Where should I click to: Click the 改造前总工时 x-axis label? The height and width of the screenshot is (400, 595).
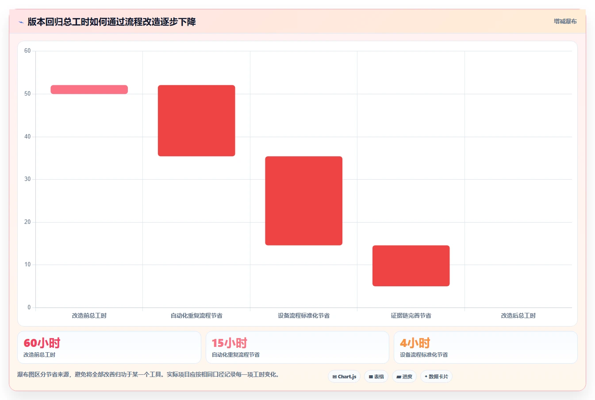click(x=89, y=315)
